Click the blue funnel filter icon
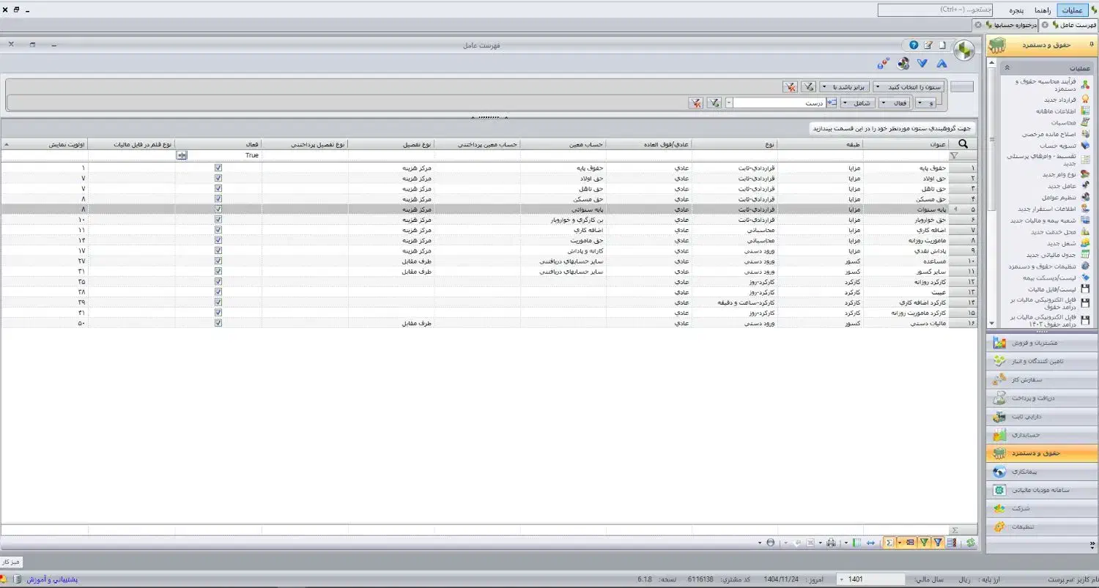 [937, 543]
